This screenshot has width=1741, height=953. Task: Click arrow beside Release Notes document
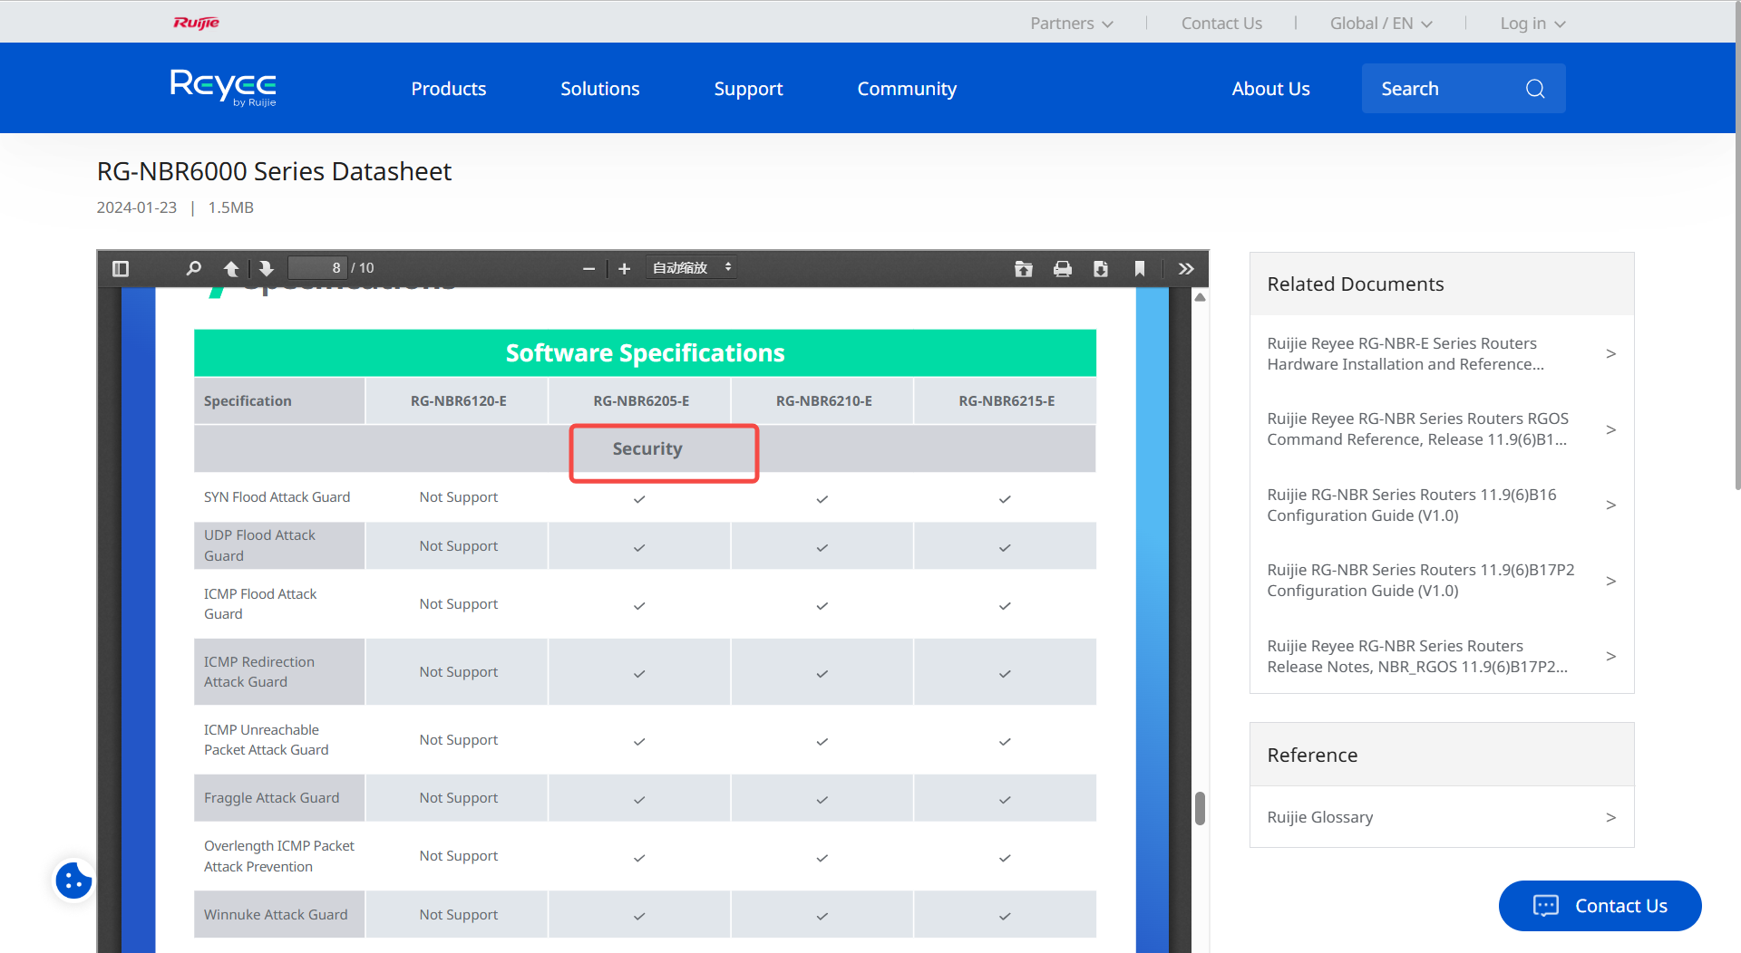(x=1610, y=656)
